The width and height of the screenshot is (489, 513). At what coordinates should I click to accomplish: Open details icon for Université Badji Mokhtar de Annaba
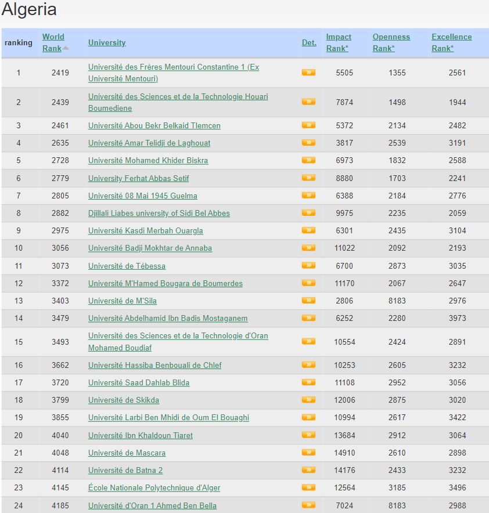point(308,248)
